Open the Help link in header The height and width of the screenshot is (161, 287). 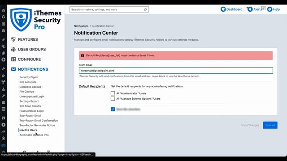(276, 9)
